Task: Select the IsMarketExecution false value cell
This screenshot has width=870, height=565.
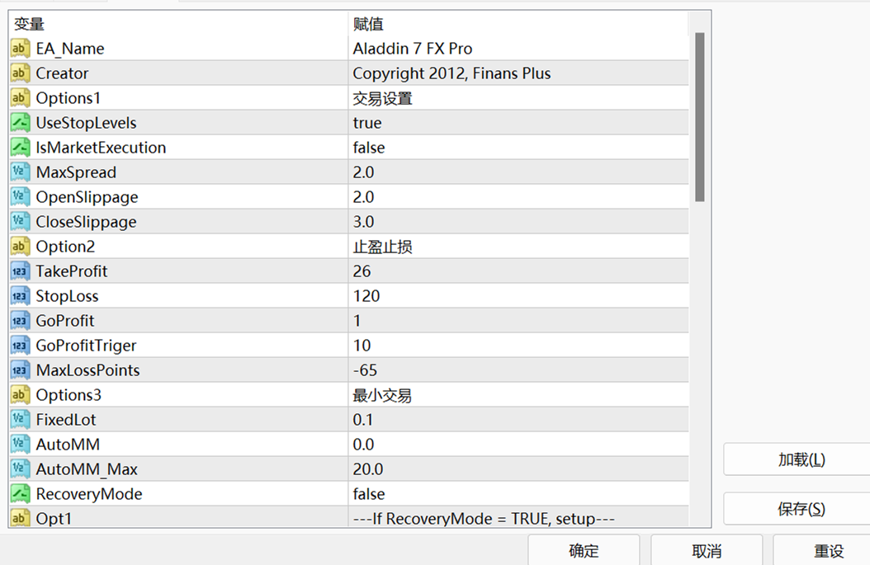Action: coord(518,148)
